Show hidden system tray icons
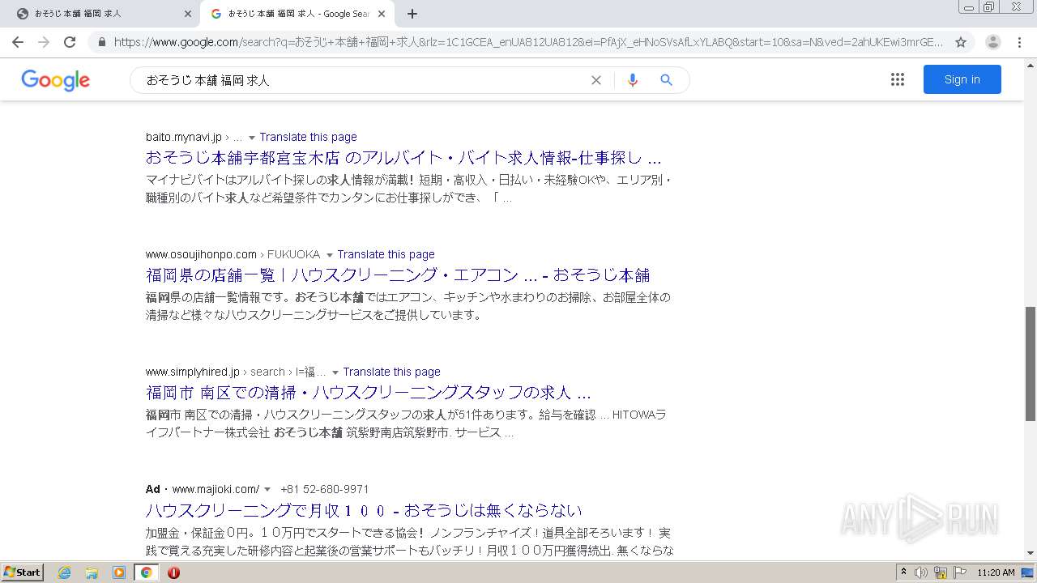This screenshot has width=1037, height=583. pyautogui.click(x=903, y=572)
